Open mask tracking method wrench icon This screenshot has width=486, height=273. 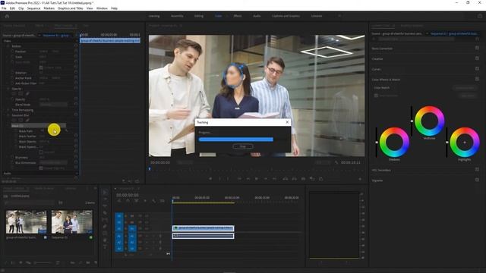coord(66,131)
